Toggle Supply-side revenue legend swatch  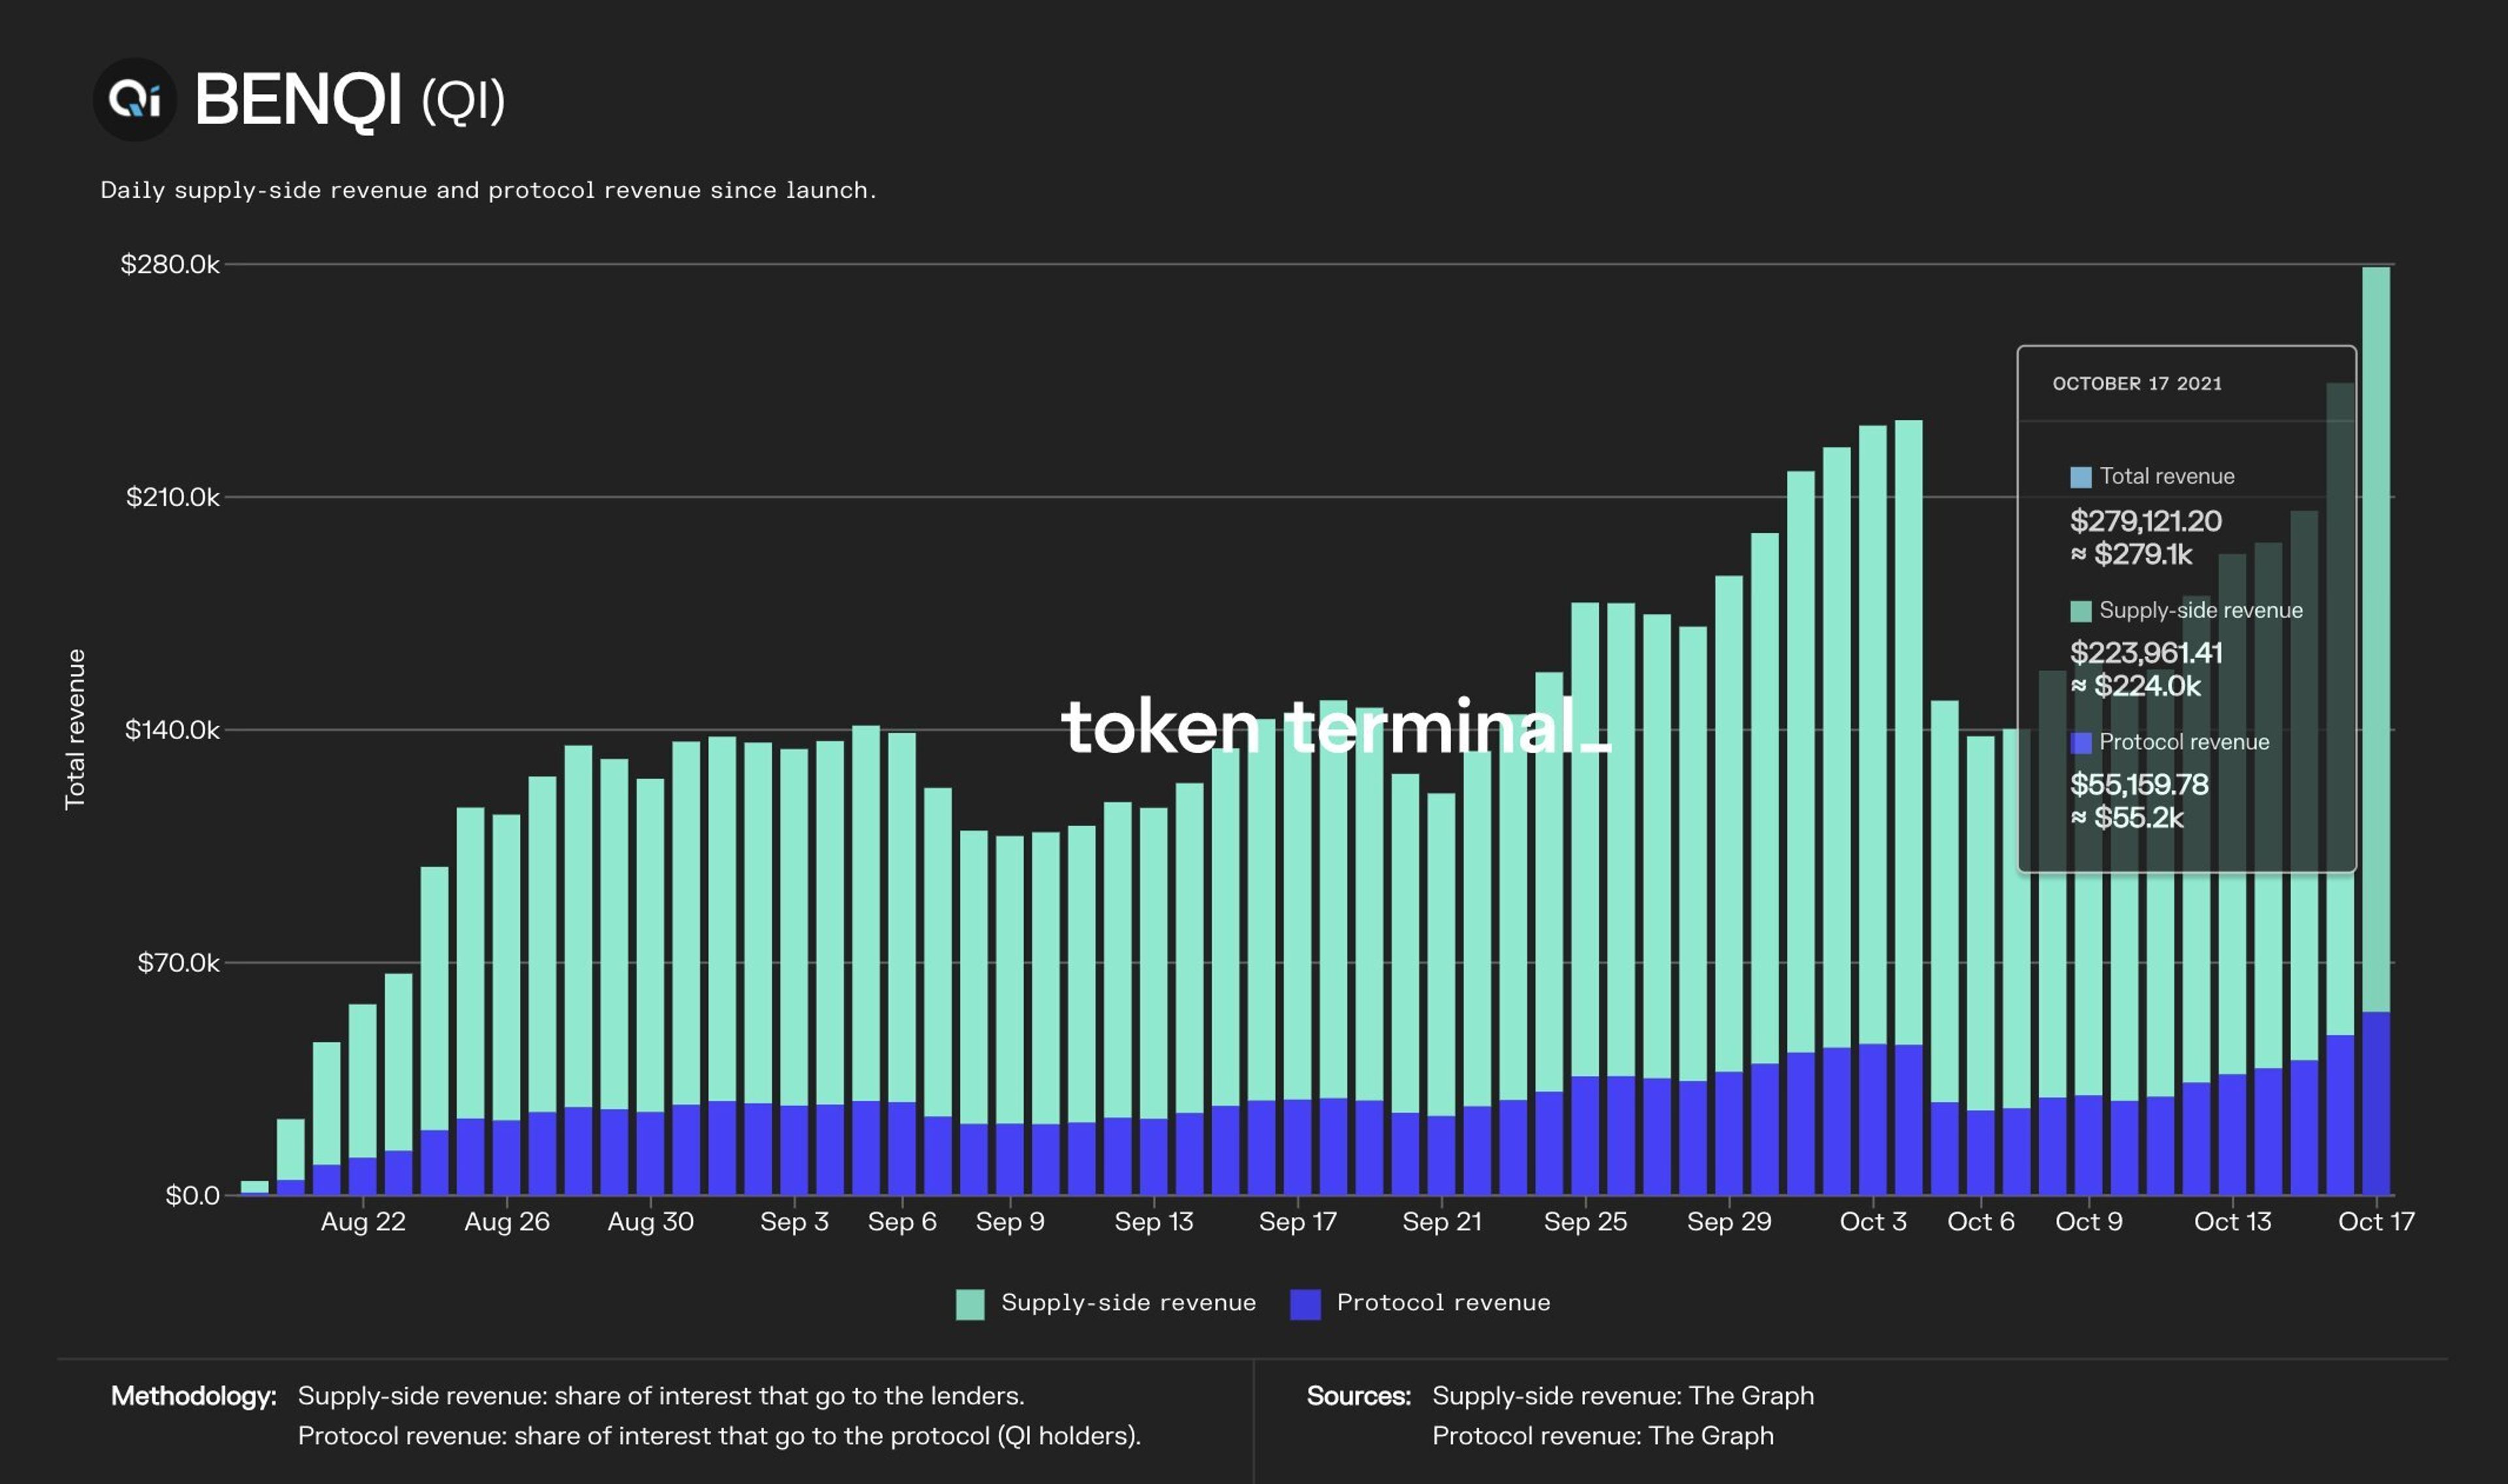pos(969,1304)
